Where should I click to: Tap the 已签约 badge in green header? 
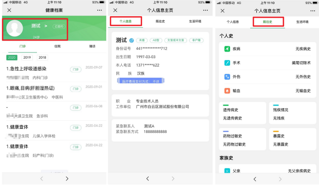click(x=59, y=26)
